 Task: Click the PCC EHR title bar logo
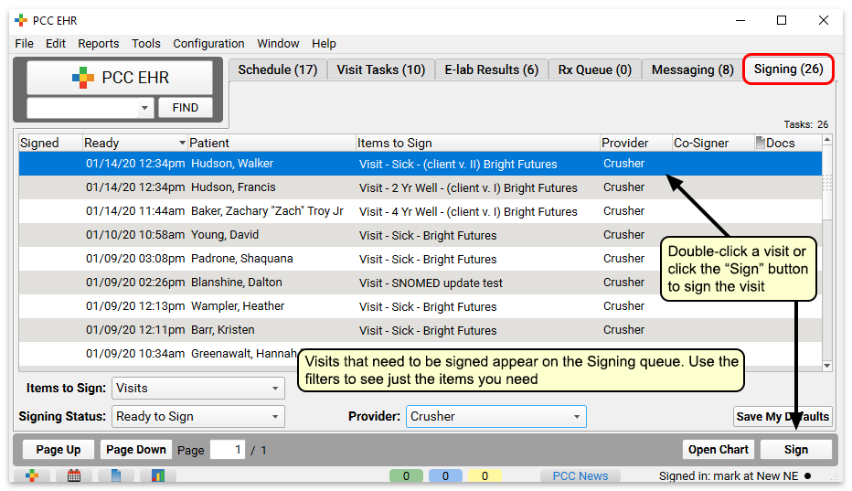pos(21,21)
